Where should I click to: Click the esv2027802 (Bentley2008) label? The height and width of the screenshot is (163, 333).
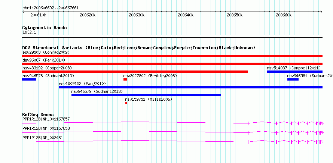150,76
